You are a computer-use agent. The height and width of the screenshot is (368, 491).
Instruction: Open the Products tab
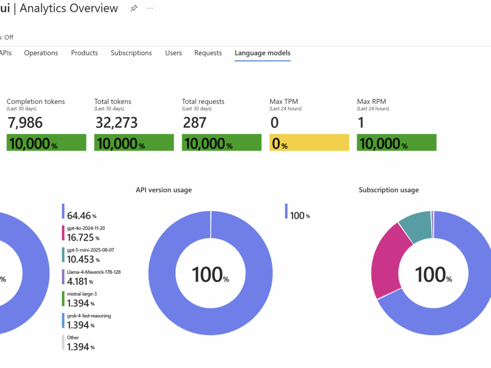pos(84,53)
